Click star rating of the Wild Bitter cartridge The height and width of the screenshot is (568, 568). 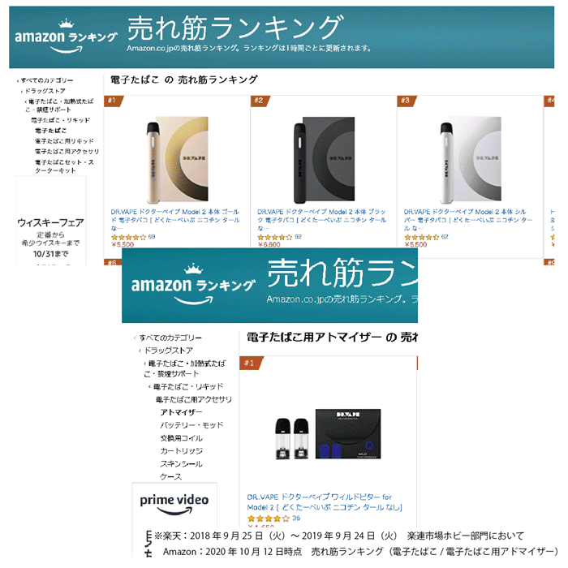pyautogui.click(x=269, y=519)
